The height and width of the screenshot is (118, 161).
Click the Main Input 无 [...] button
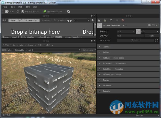coord(135,40)
